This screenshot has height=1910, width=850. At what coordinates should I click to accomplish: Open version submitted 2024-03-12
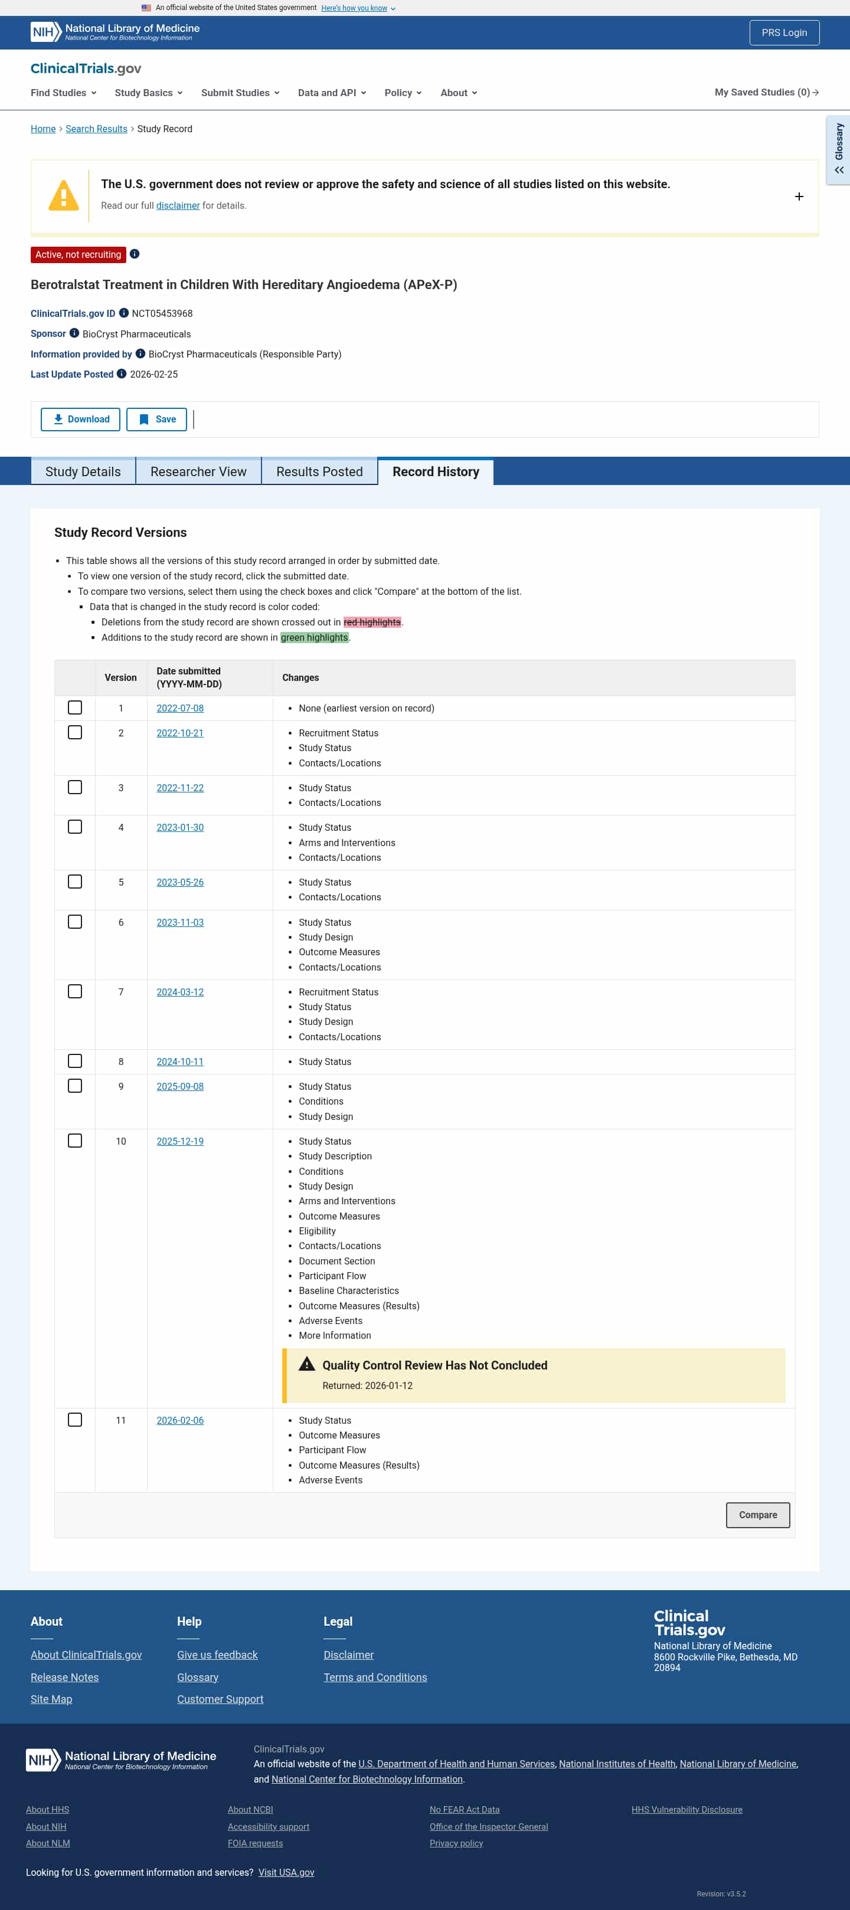180,992
